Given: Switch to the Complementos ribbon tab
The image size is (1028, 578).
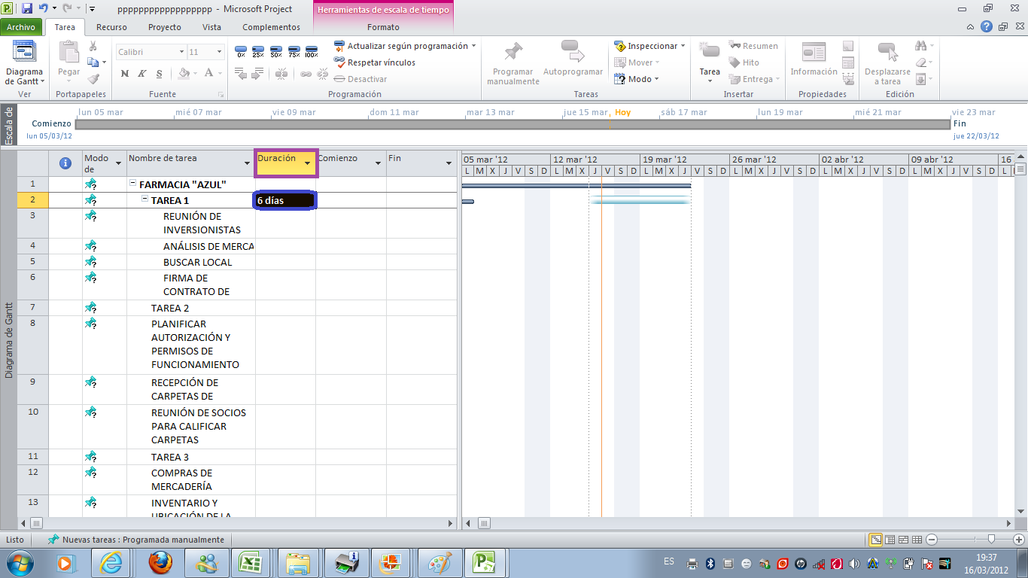Looking at the screenshot, I should [271, 27].
